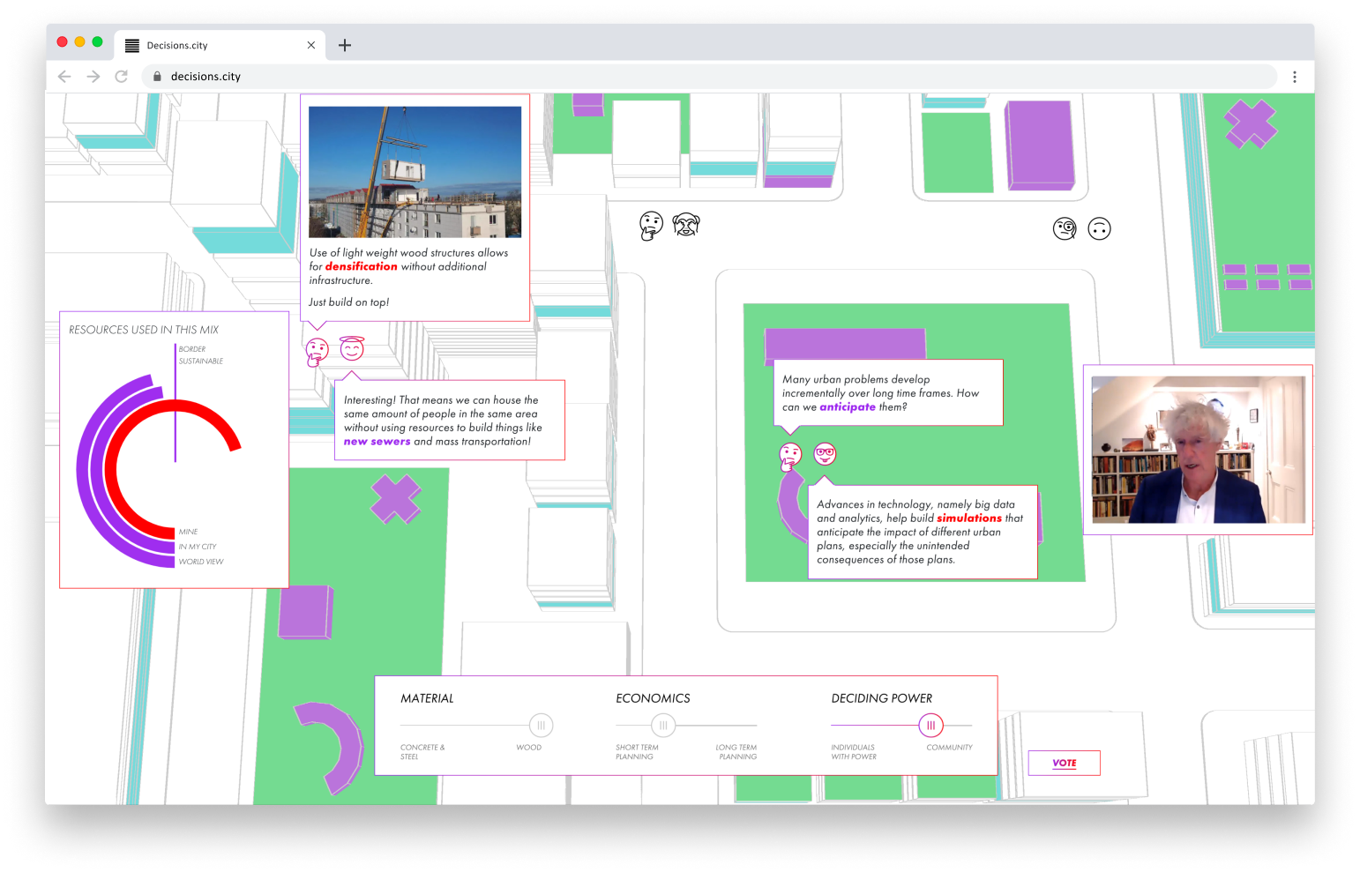Follow the red "simulations" link

[x=968, y=518]
